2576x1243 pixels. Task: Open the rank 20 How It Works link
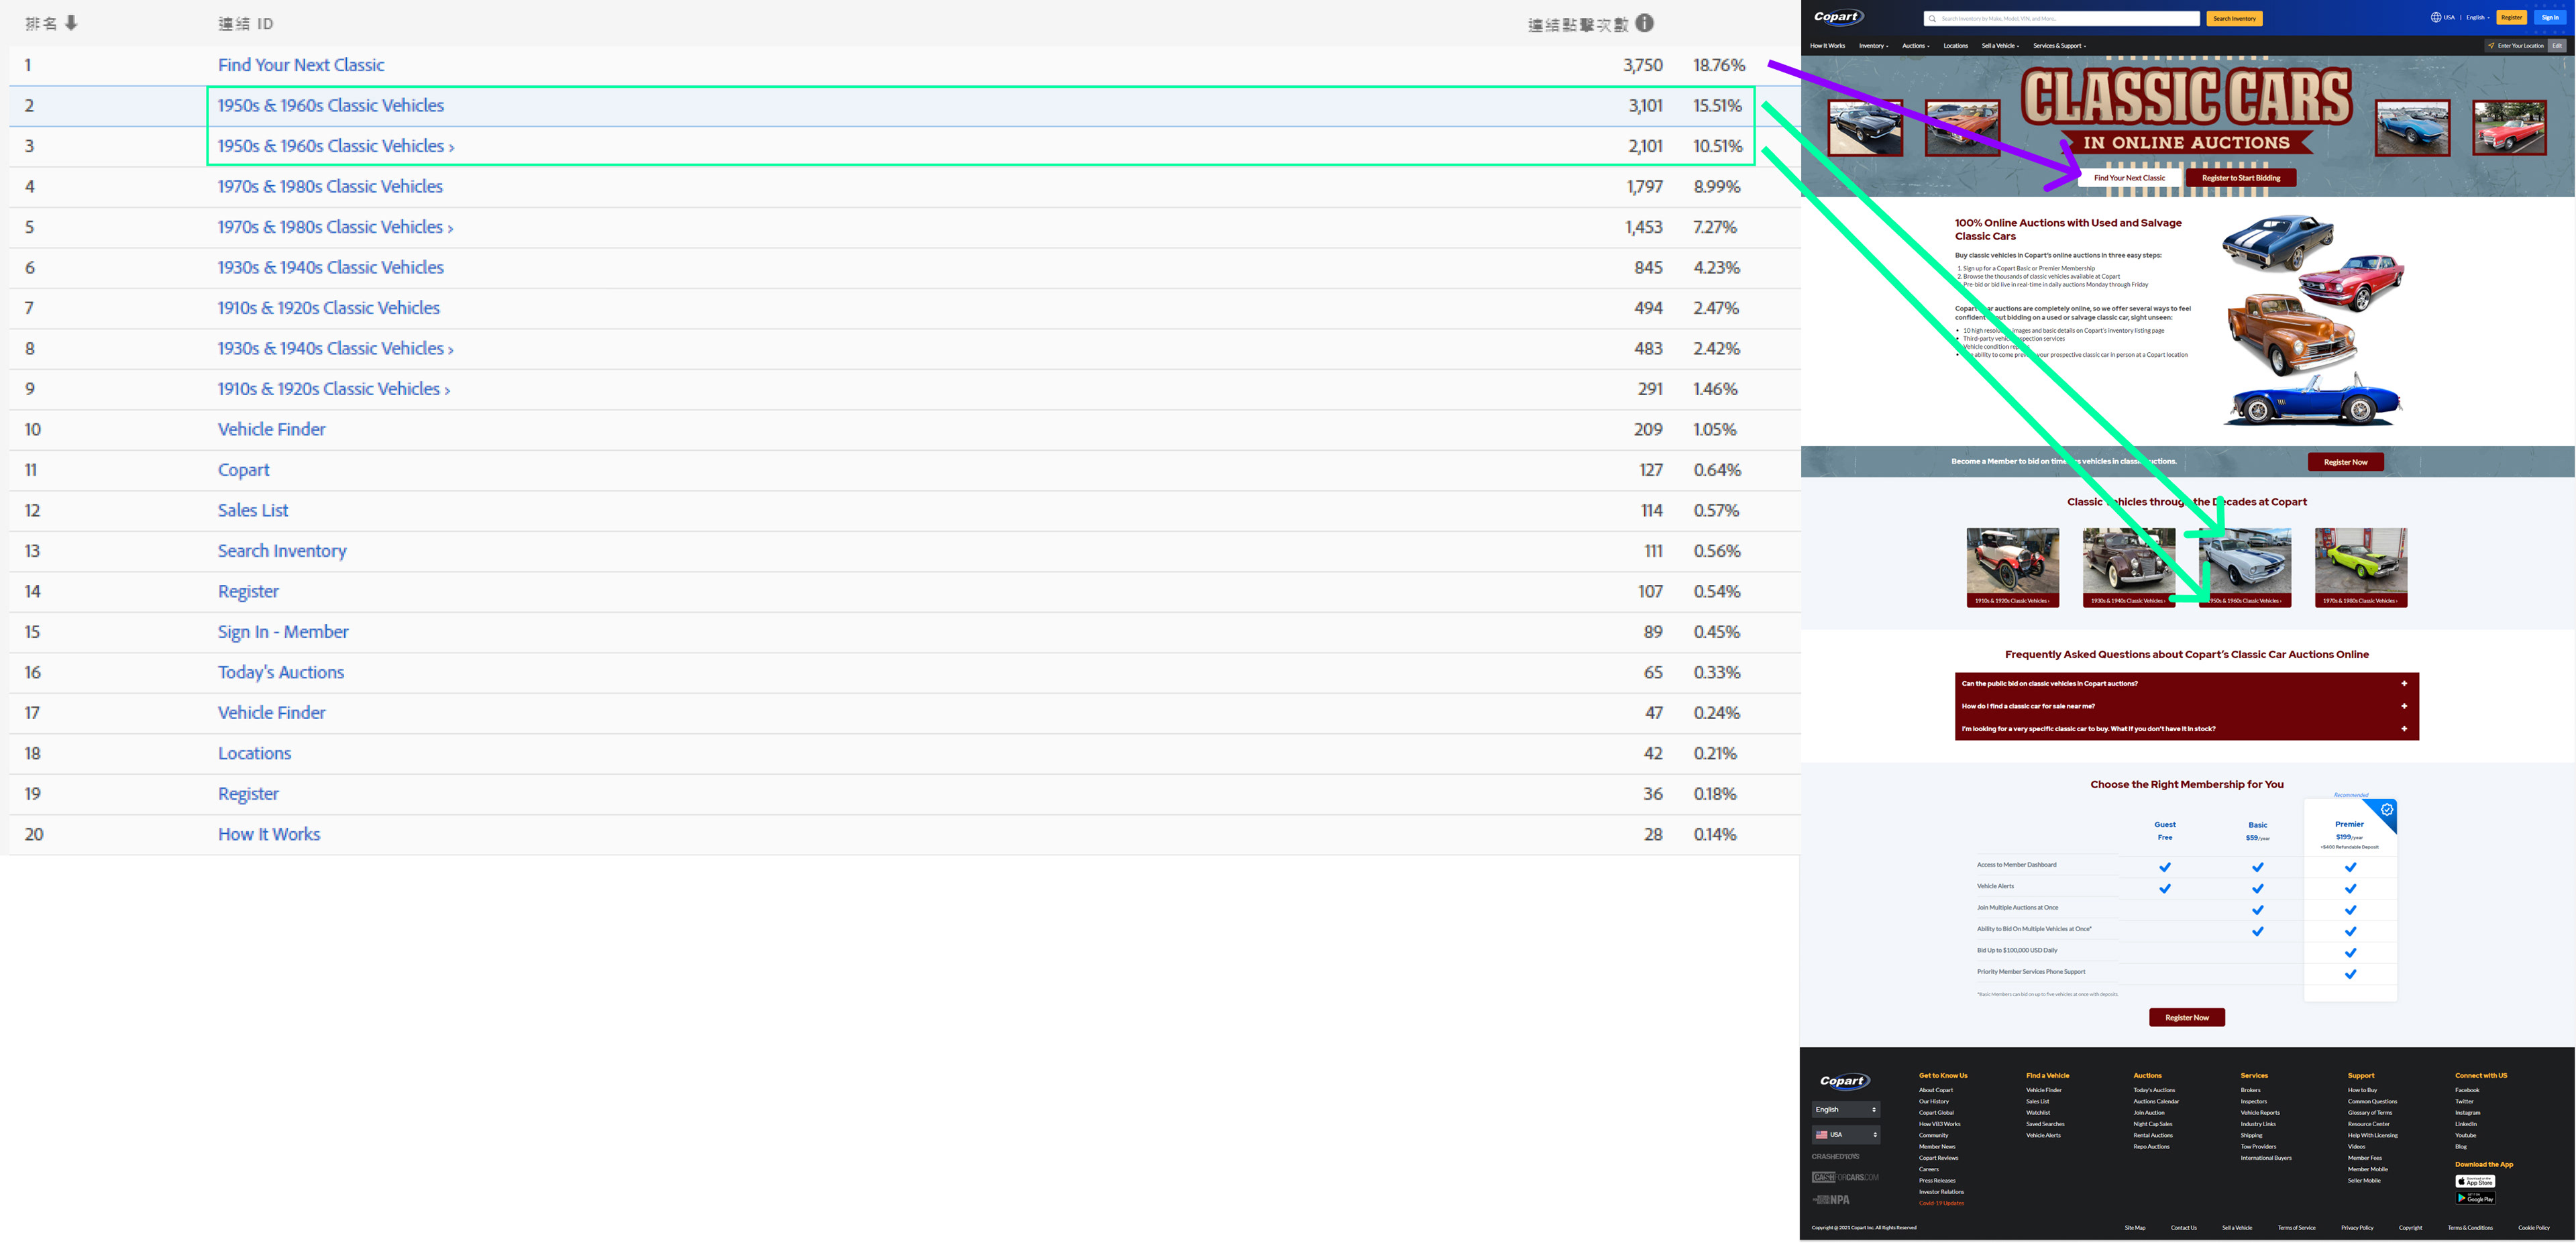tap(269, 834)
